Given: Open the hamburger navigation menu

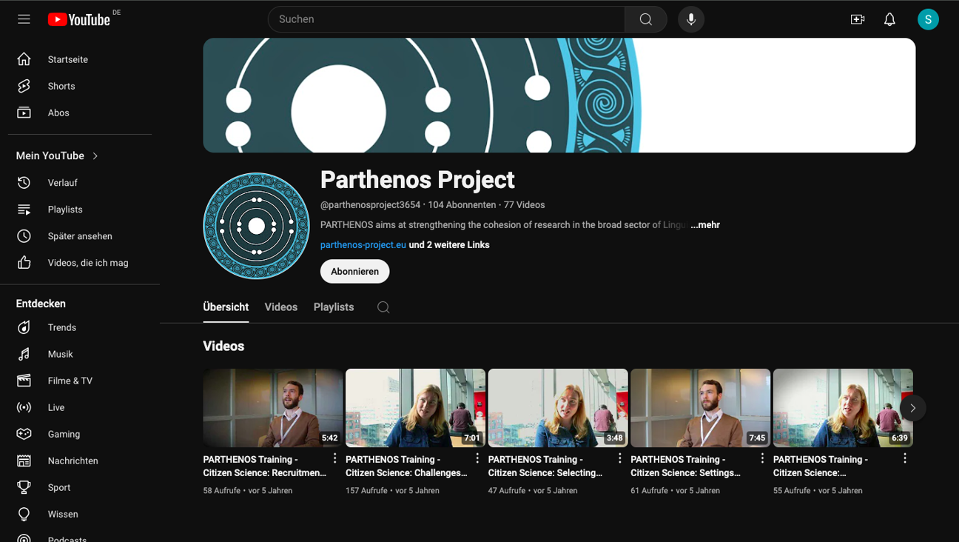Looking at the screenshot, I should click(x=23, y=19).
